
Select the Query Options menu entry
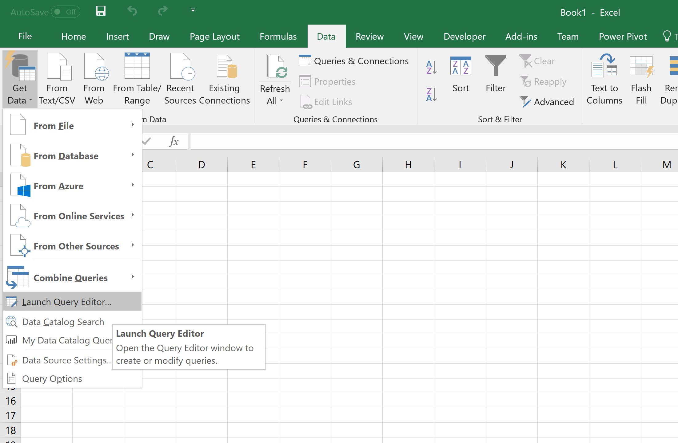click(52, 378)
